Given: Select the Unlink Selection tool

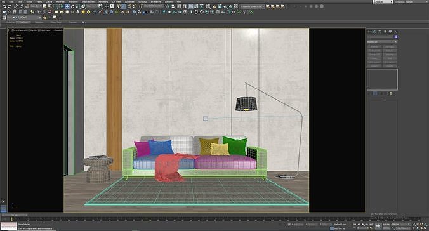Looking at the screenshot, I should (21, 6).
